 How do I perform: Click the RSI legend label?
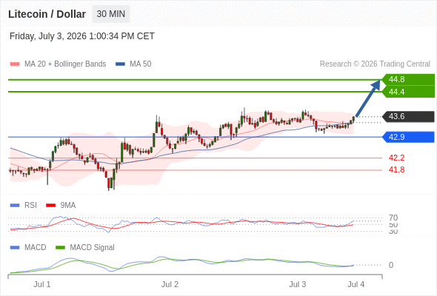30,205
